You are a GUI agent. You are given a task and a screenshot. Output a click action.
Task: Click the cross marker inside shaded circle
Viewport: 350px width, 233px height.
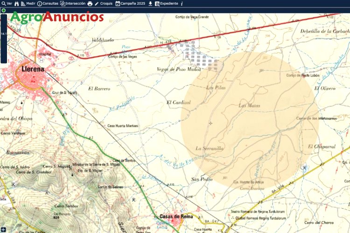point(210,123)
